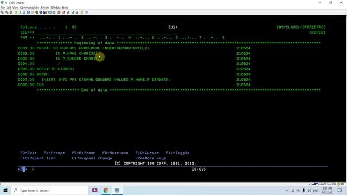Click the Columns 1 80 header text
The height and width of the screenshot is (195, 347).
[48, 27]
